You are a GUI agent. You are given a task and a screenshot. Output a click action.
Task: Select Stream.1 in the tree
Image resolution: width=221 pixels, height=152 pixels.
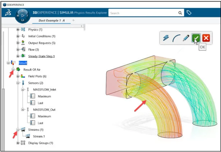(x=38, y=136)
